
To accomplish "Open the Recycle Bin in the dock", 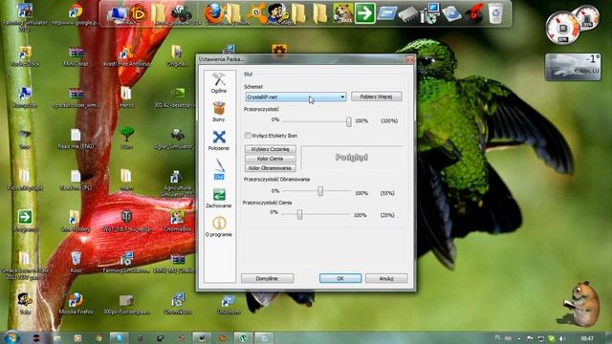I will tap(495, 13).
